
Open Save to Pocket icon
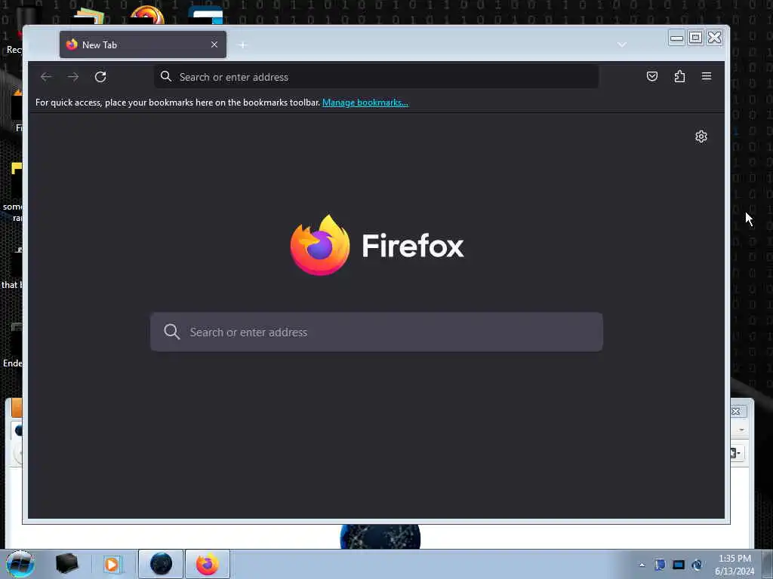click(x=652, y=76)
